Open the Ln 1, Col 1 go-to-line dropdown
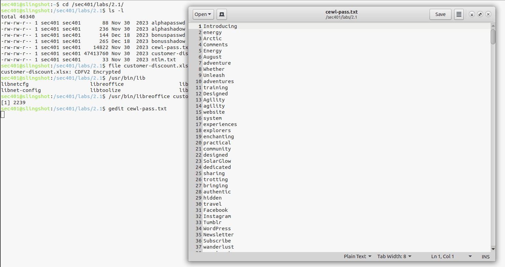The height and width of the screenshot is (267, 505). click(447, 256)
